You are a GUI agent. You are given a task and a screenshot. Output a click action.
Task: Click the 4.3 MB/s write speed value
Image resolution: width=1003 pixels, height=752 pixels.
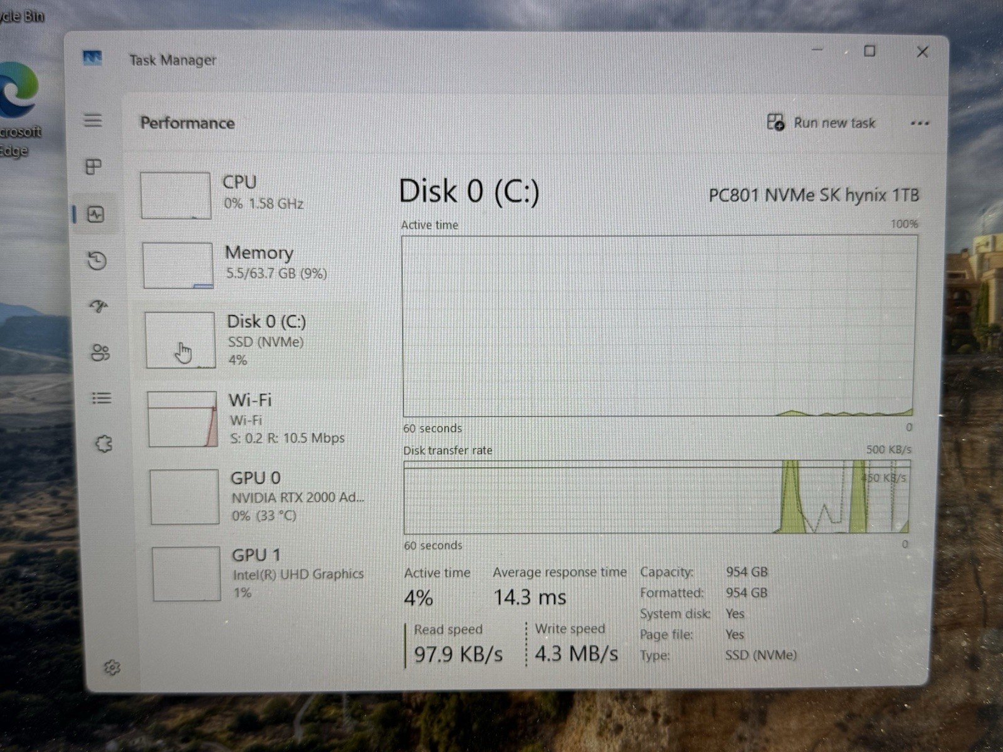click(576, 654)
